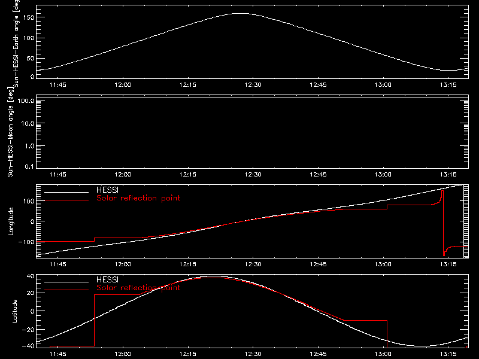Click 13:00 label under Earth angle plot
This screenshot has height=359, width=479.
(383, 84)
